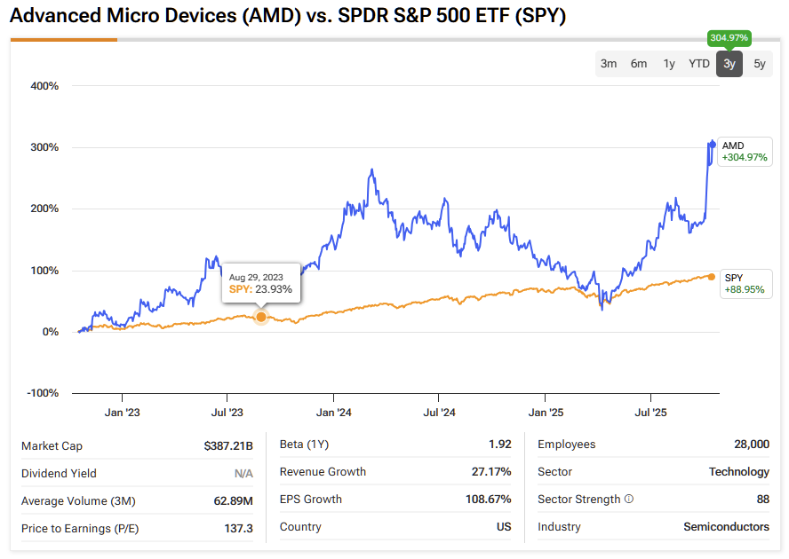789x559 pixels.
Task: Click the blue AMD line endpoint dot
Action: (712, 144)
